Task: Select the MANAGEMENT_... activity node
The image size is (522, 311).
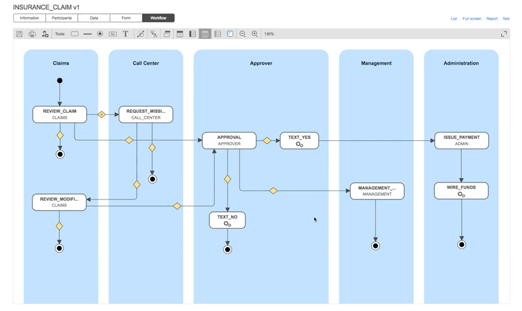Action: [377, 191]
